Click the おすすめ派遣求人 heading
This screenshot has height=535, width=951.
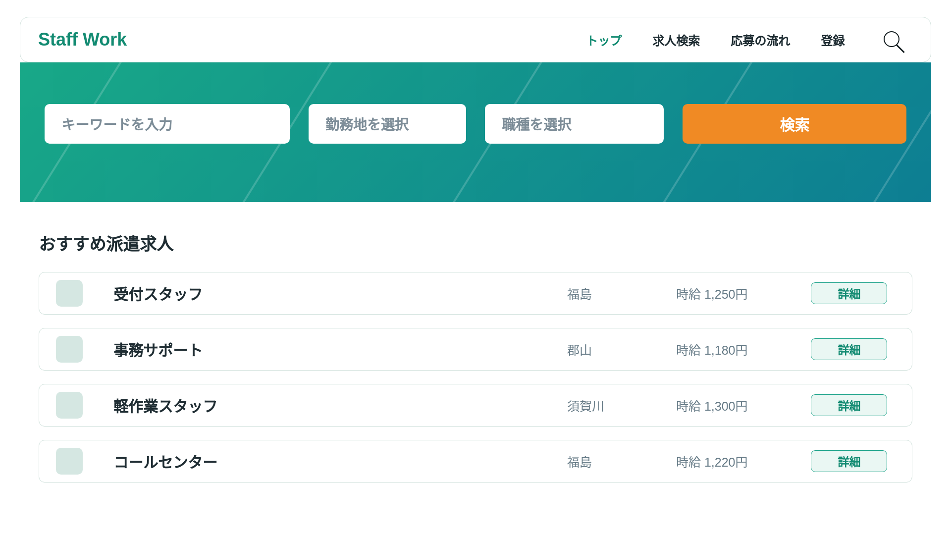pyautogui.click(x=106, y=244)
